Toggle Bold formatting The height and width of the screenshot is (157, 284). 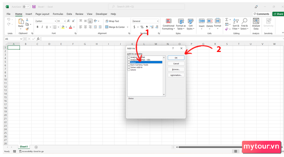37,27
